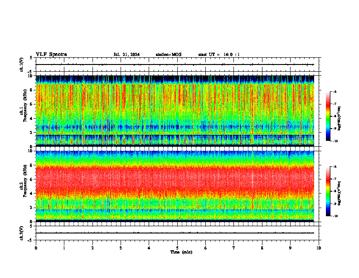The height and width of the screenshot is (278, 359).
Task: Click the ch.2 color scale bar
Action: (x=328, y=191)
